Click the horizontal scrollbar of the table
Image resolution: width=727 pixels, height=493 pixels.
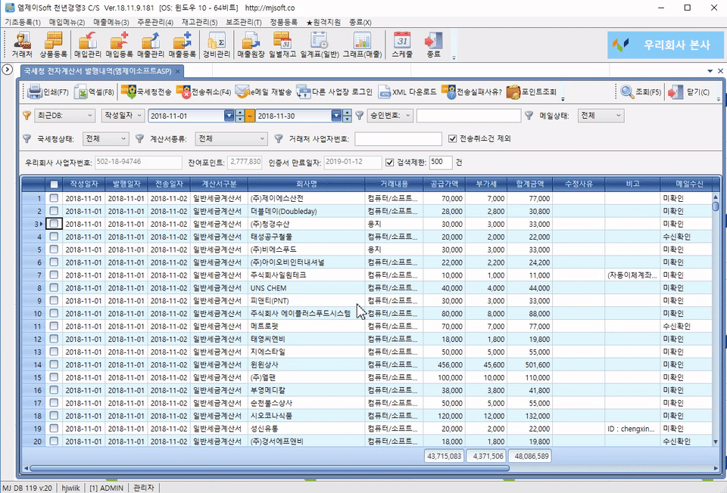coord(269,468)
